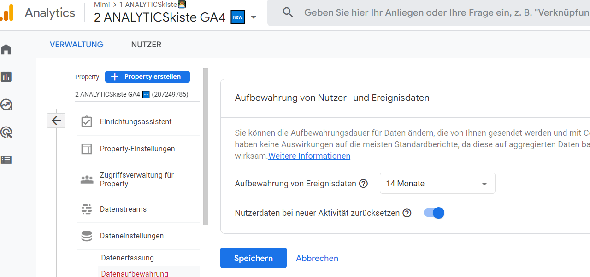This screenshot has width=590, height=277.
Task: Open the 14 Monate retention dropdown
Action: pyautogui.click(x=437, y=183)
